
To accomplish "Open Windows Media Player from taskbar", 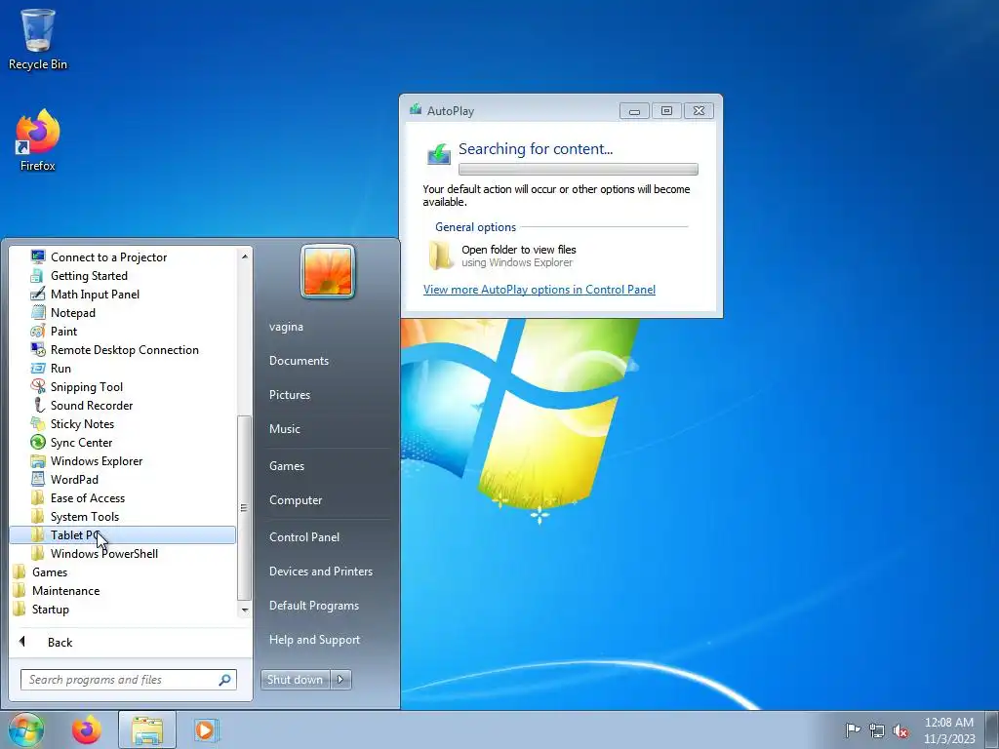I will [206, 729].
